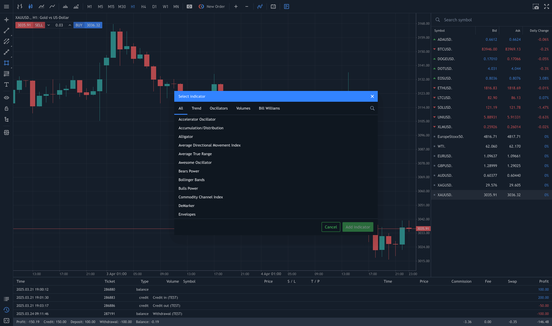Screen dimensions: 552x326
Task: Toggle the lock drawings icon
Action: 6,108
